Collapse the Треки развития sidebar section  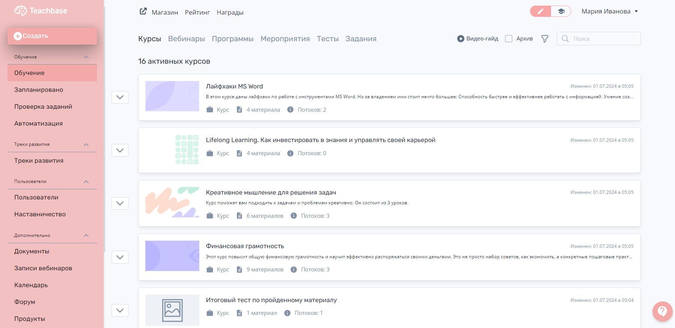click(x=86, y=145)
